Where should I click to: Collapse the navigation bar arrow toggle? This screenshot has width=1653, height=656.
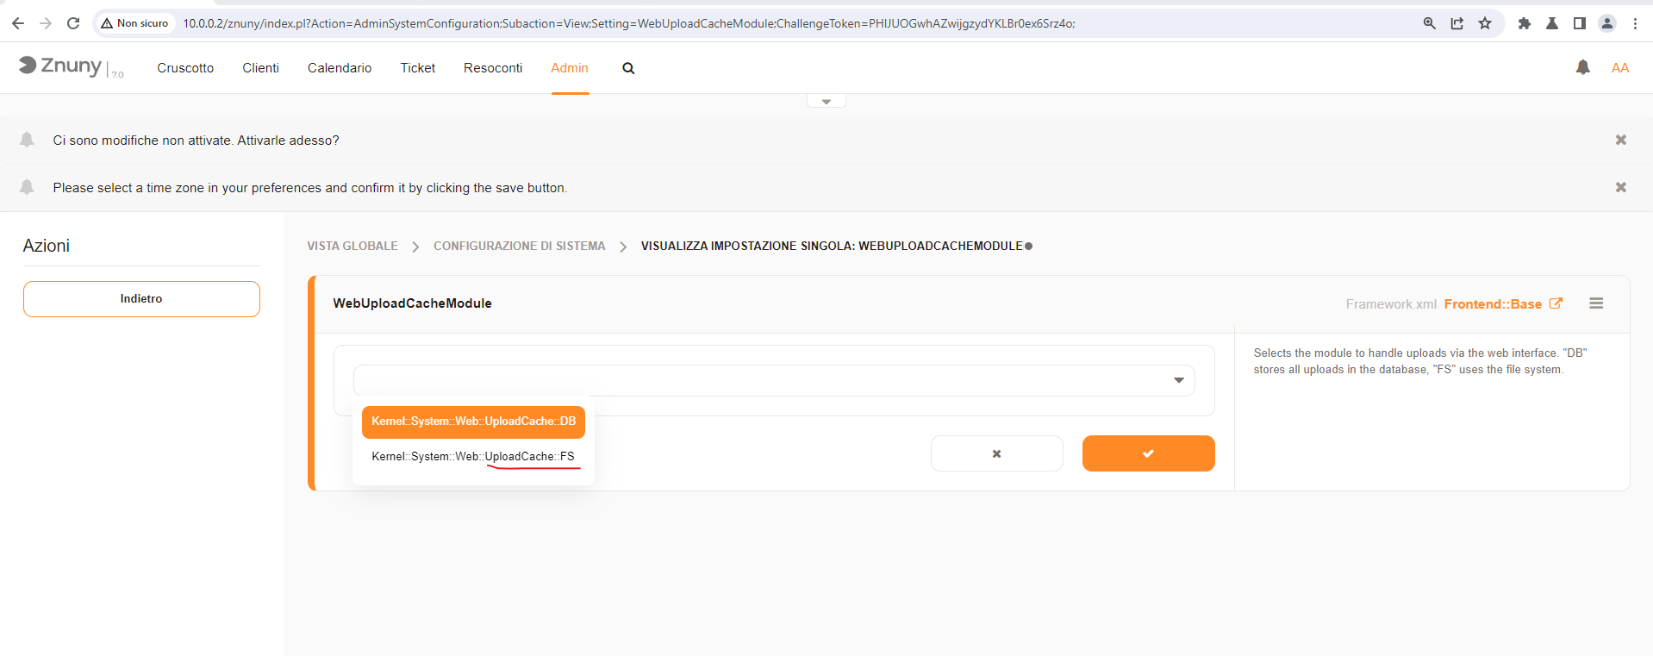click(826, 102)
